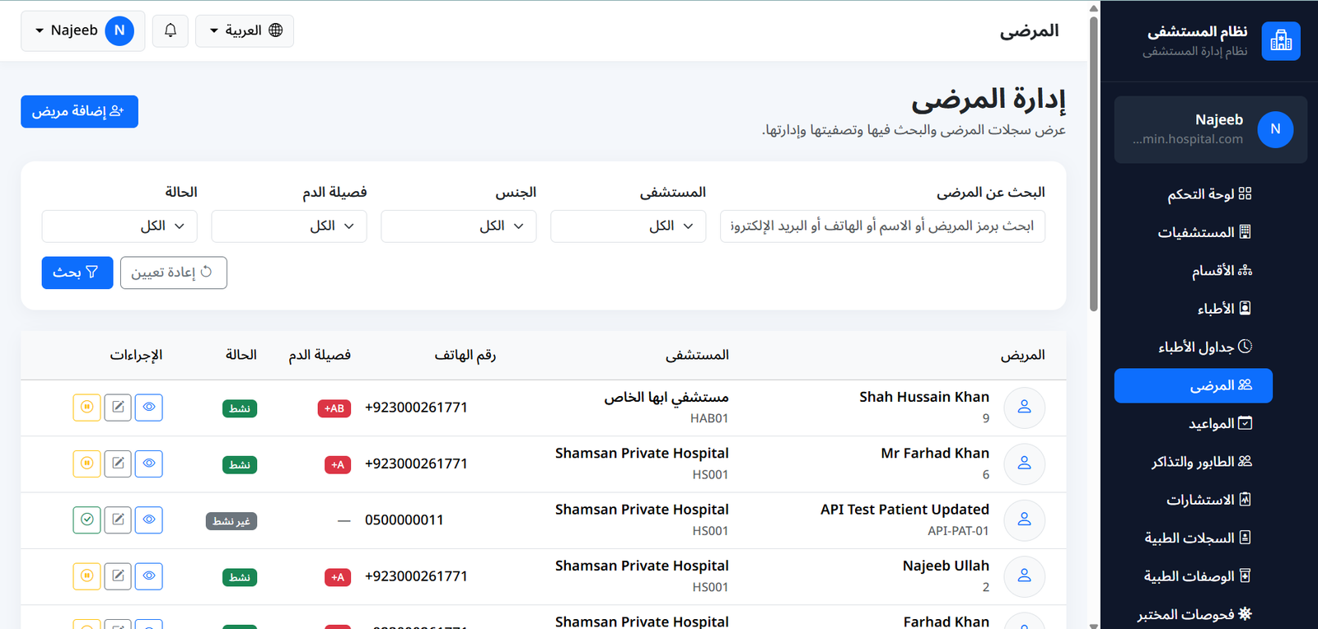1318x629 pixels.
Task: Click Shah Hussain Khan avatar icon
Action: pyautogui.click(x=1025, y=408)
